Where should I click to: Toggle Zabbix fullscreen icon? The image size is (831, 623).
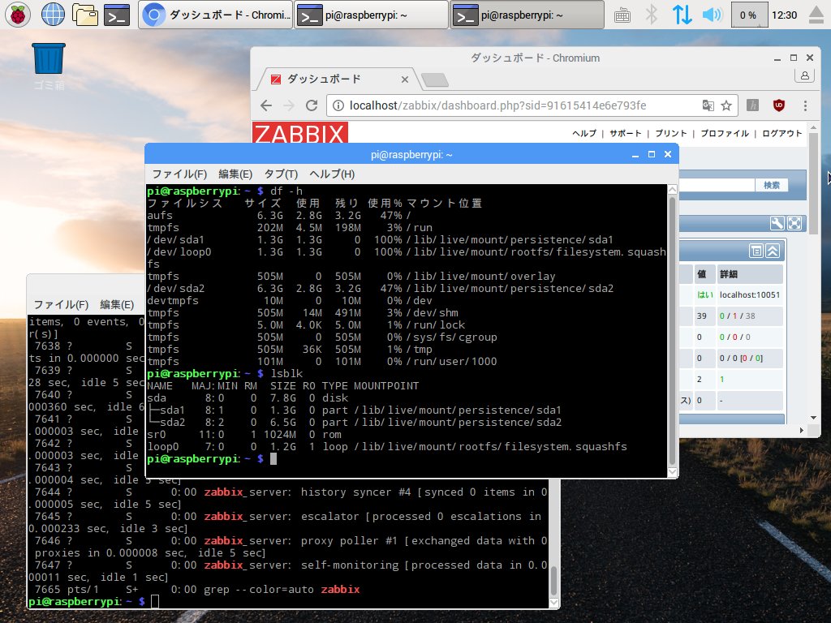click(x=794, y=224)
